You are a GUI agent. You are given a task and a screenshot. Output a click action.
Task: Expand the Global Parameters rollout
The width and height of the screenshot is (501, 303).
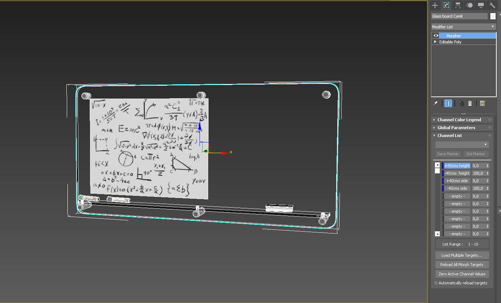(x=462, y=128)
